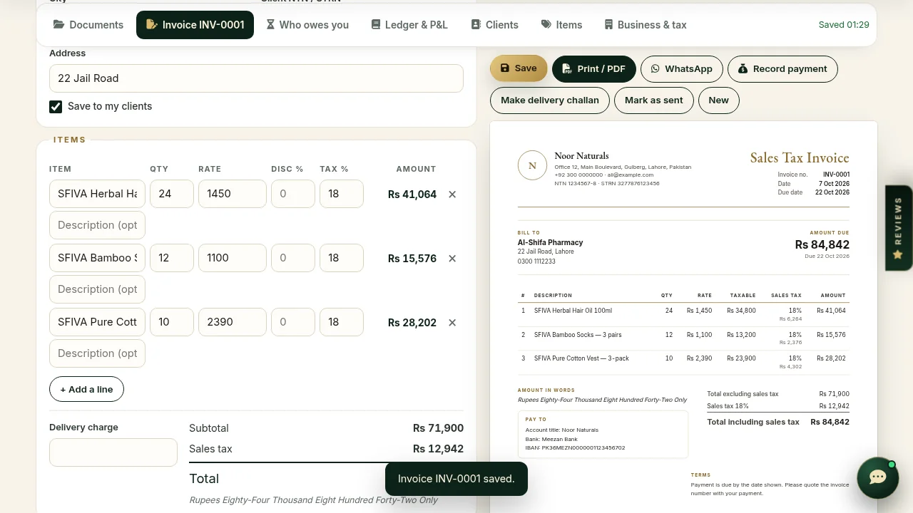The width and height of the screenshot is (913, 513).
Task: Uncheck Save to my clients
Action: coord(56,107)
